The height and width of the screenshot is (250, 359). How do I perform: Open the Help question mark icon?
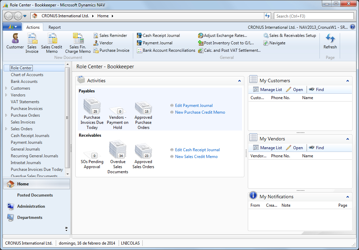pos(353,27)
